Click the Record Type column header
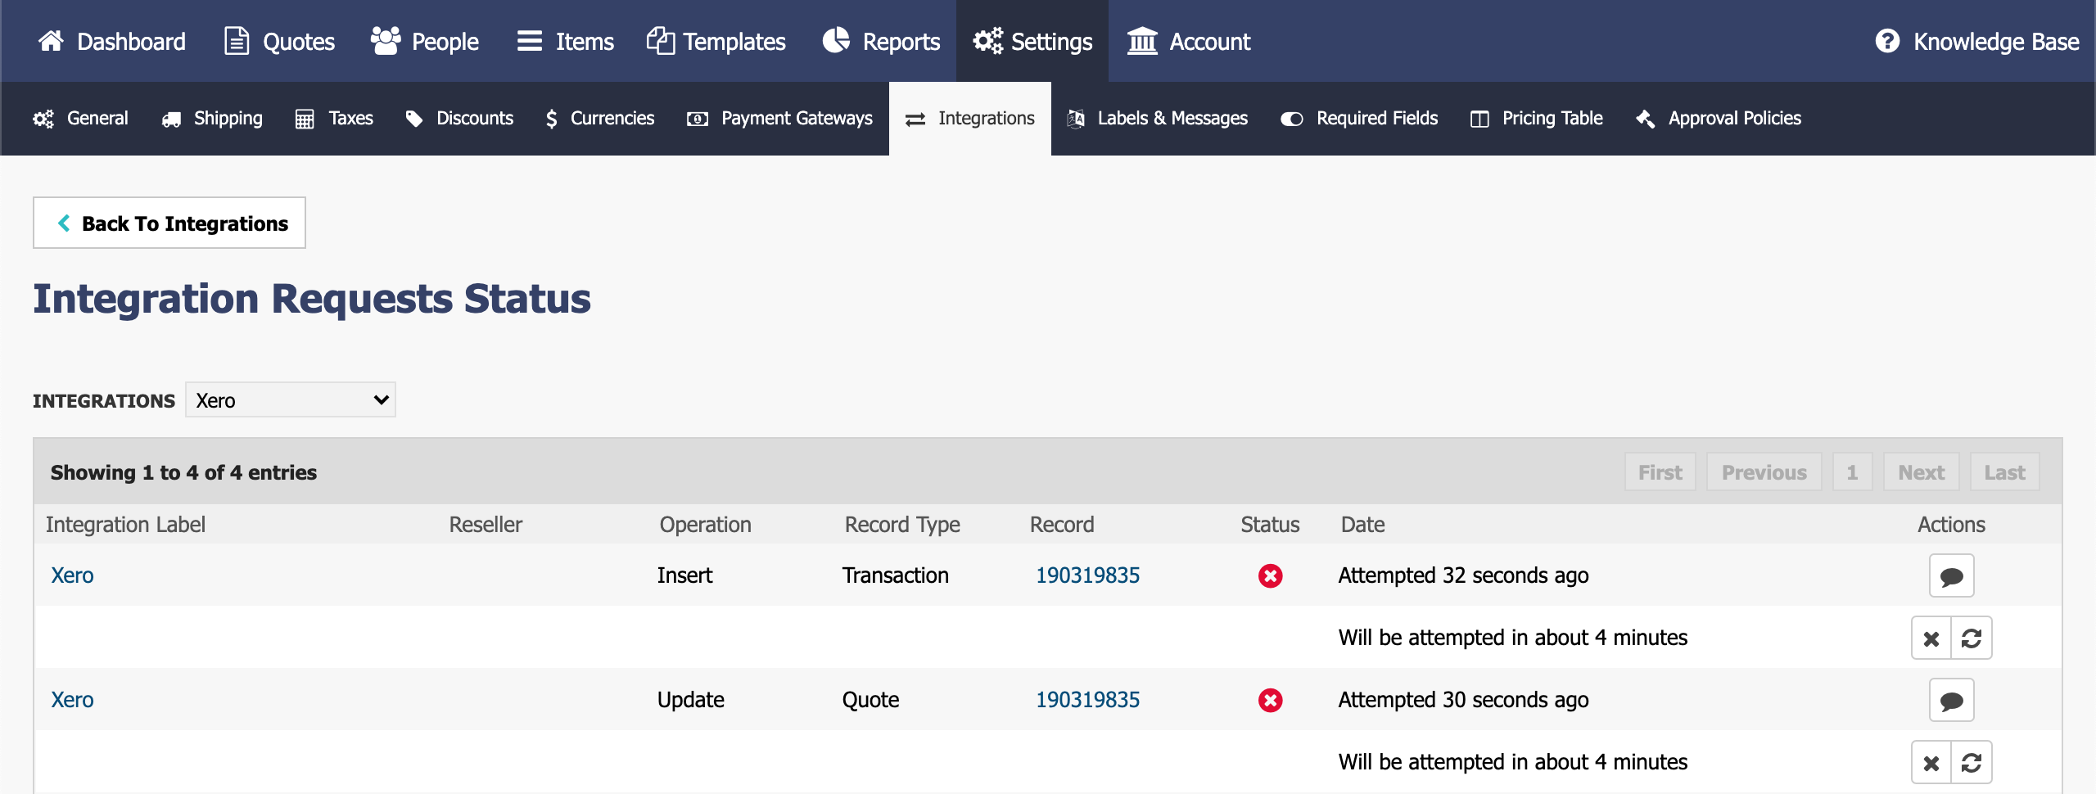2096x794 pixels. point(902,525)
